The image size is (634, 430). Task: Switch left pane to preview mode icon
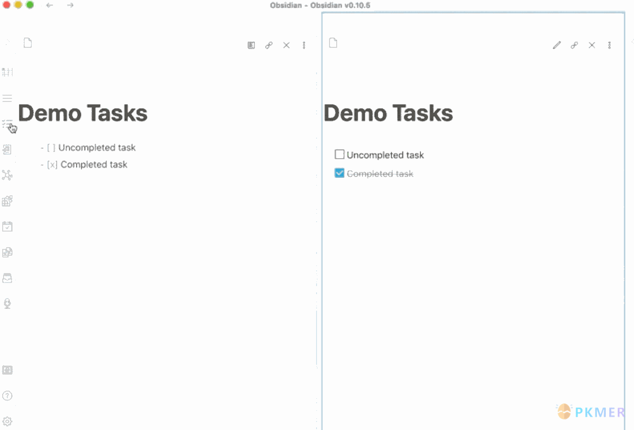[x=251, y=45]
